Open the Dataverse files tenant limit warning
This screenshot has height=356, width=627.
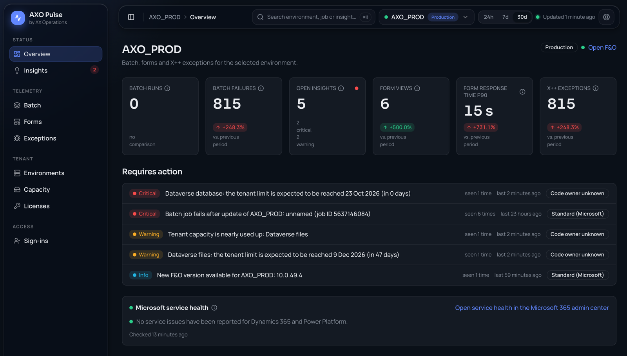pyautogui.click(x=369, y=255)
